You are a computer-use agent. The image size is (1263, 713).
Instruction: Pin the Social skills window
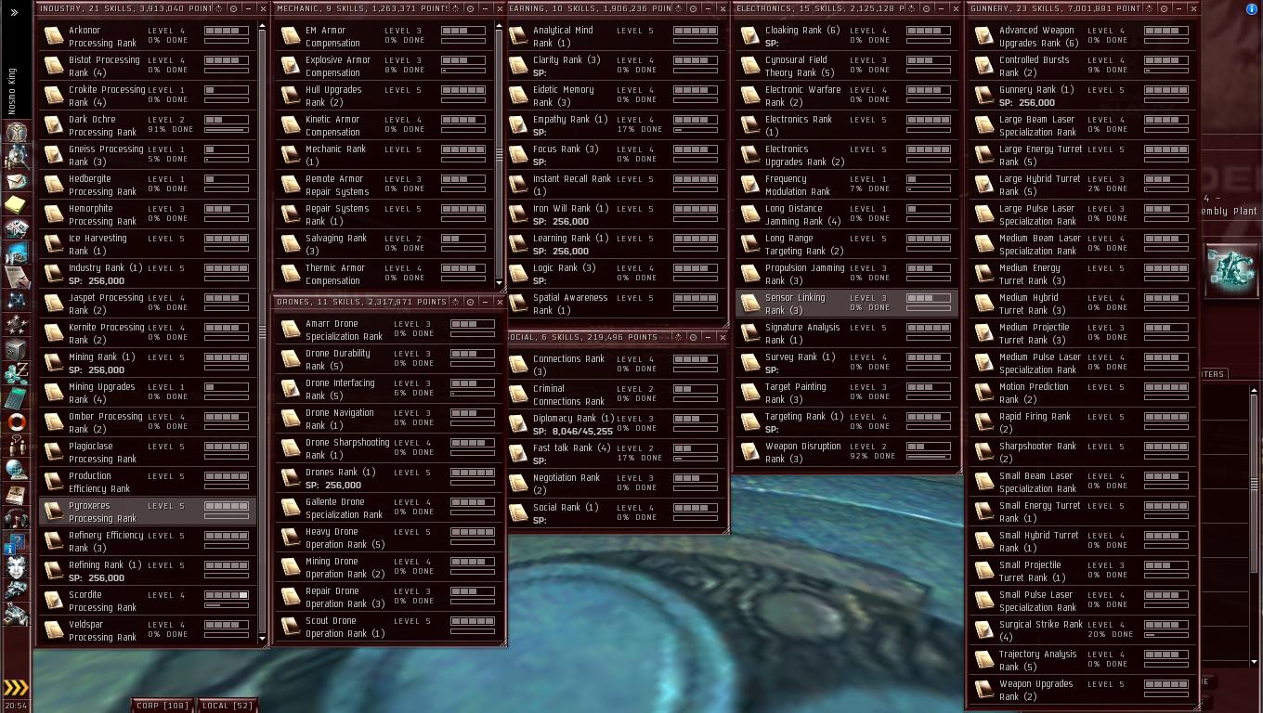(x=693, y=337)
